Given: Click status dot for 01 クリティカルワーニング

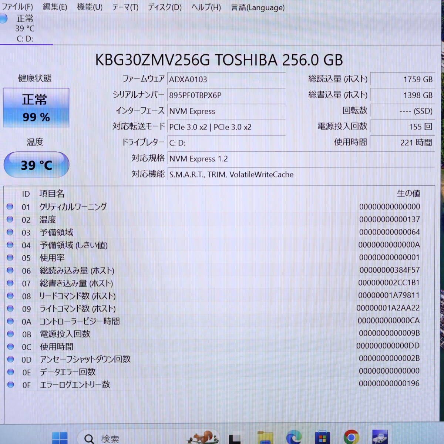Looking at the screenshot, I should click(x=10, y=206).
